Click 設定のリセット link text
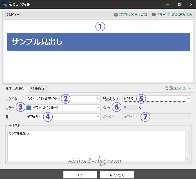This screenshot has height=179, width=196. click(179, 88)
